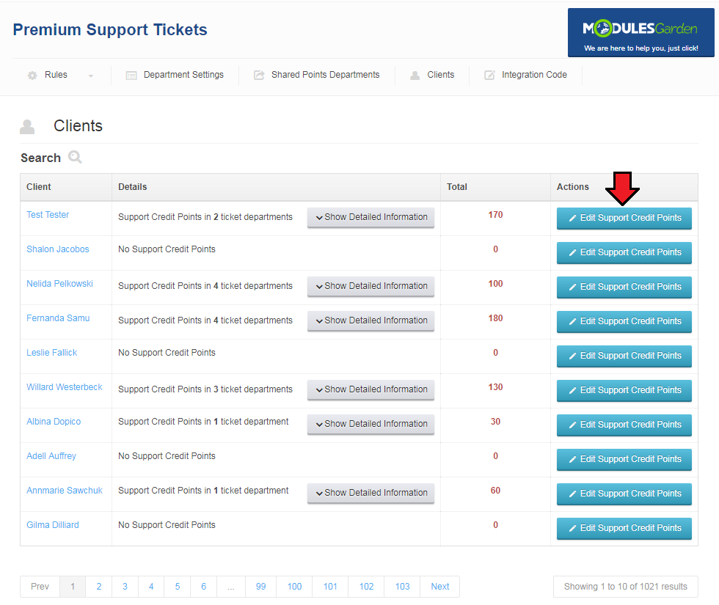Edit Support Credit Points for Albina Dopico

[624, 425]
